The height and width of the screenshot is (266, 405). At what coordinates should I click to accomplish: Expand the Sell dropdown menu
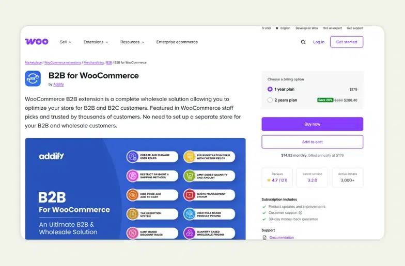coord(66,42)
